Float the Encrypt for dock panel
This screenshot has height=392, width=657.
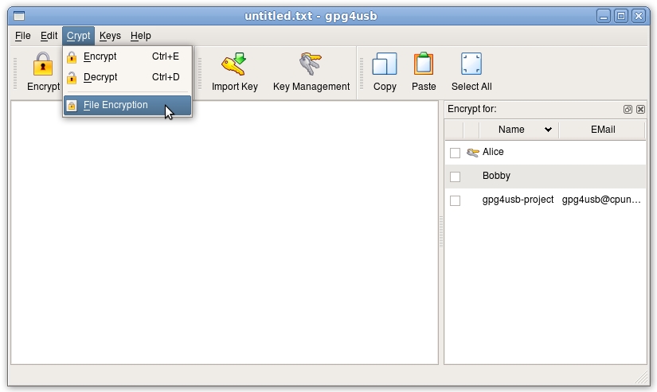point(628,109)
